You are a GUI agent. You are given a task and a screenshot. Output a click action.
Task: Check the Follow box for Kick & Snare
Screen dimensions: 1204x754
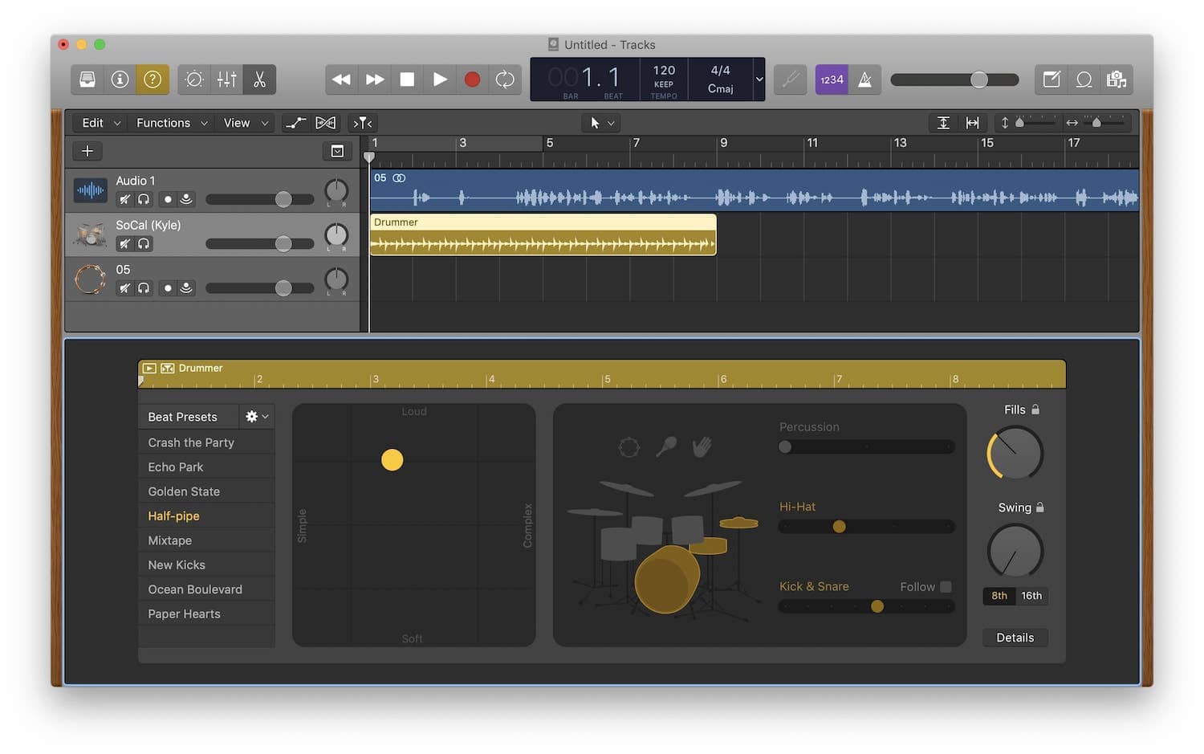[x=946, y=587]
